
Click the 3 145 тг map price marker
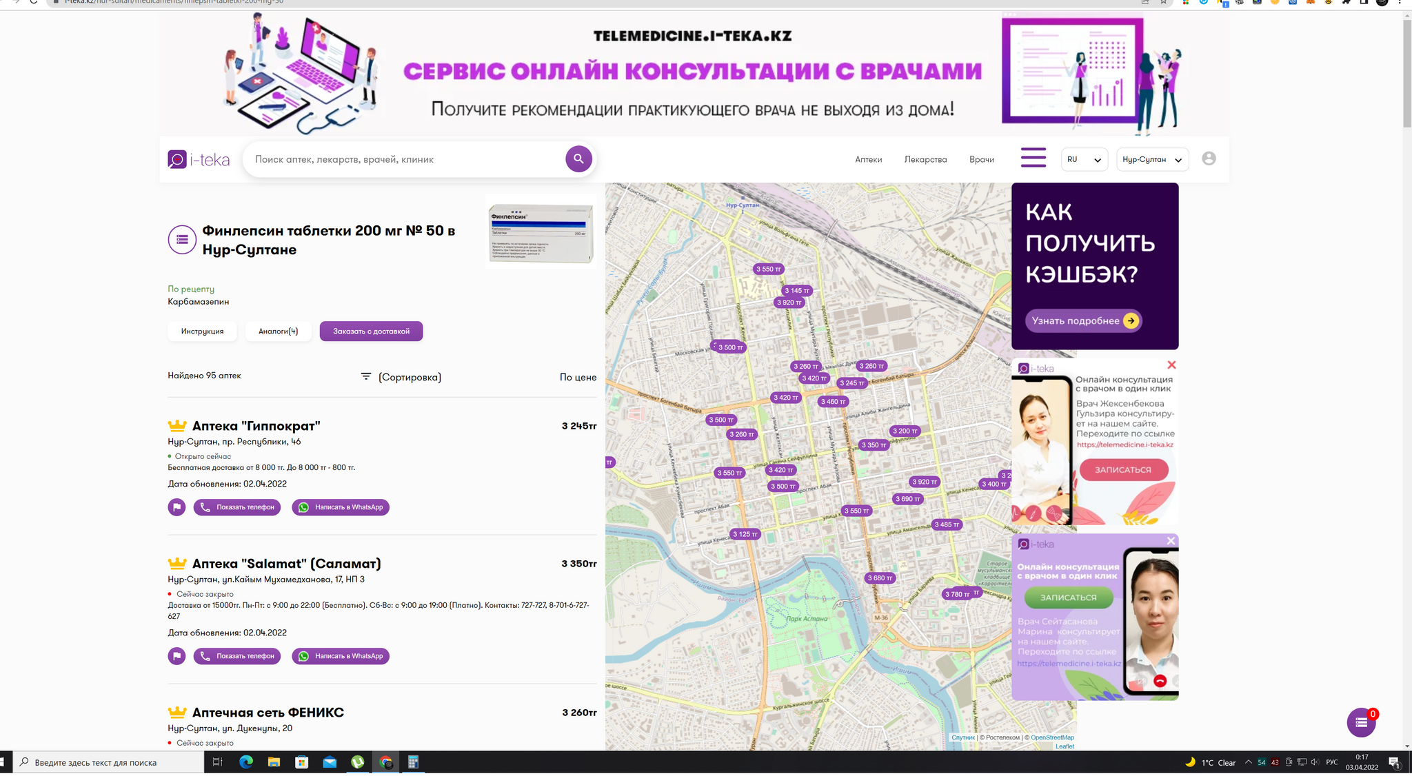tap(796, 291)
